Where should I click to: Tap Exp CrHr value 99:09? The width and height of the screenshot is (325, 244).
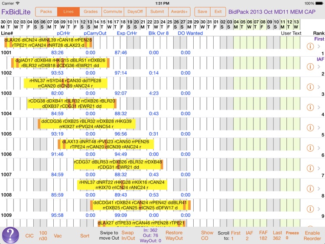coord(121,215)
